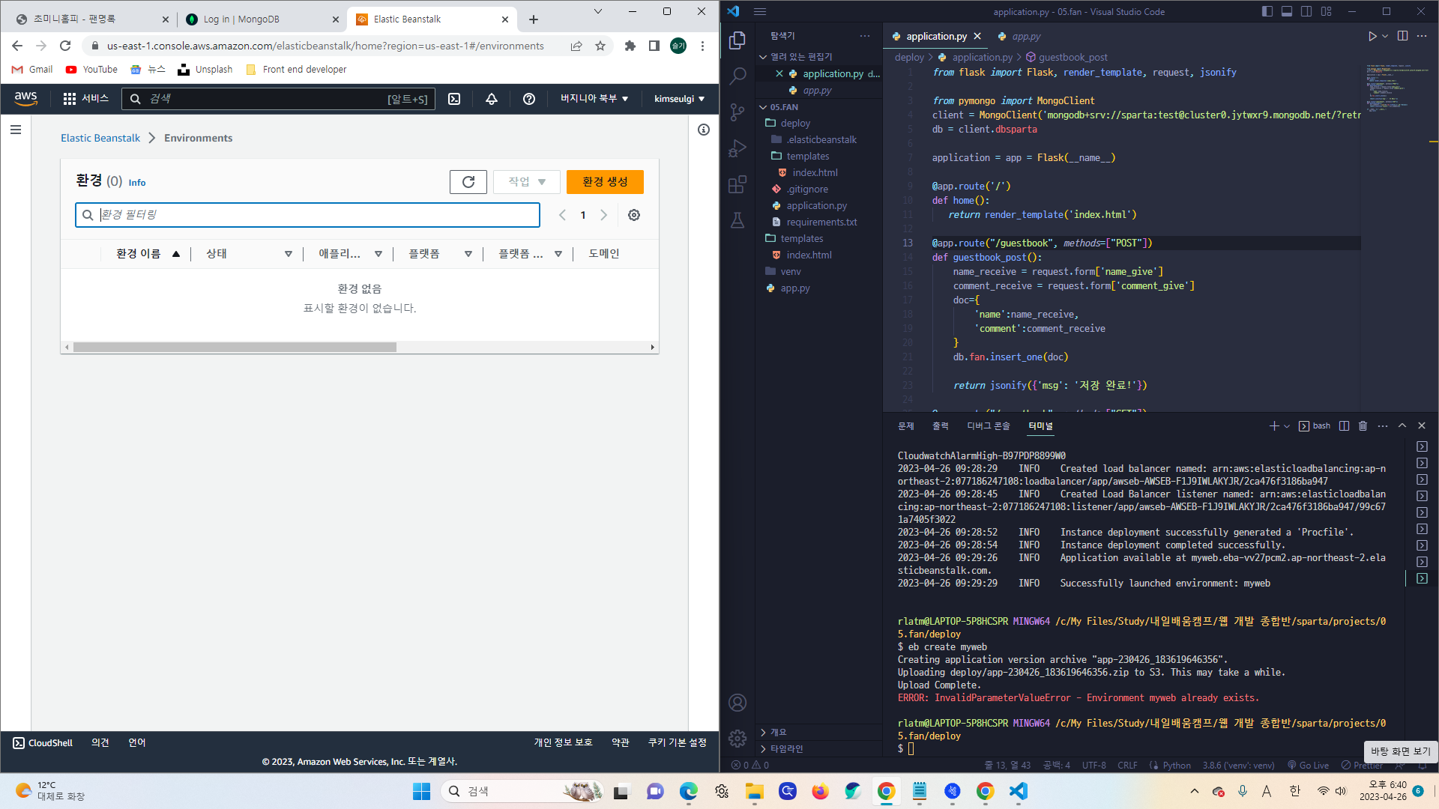Open environment table preferences gear
Screen dimensions: 1439x809
pyautogui.click(x=634, y=215)
